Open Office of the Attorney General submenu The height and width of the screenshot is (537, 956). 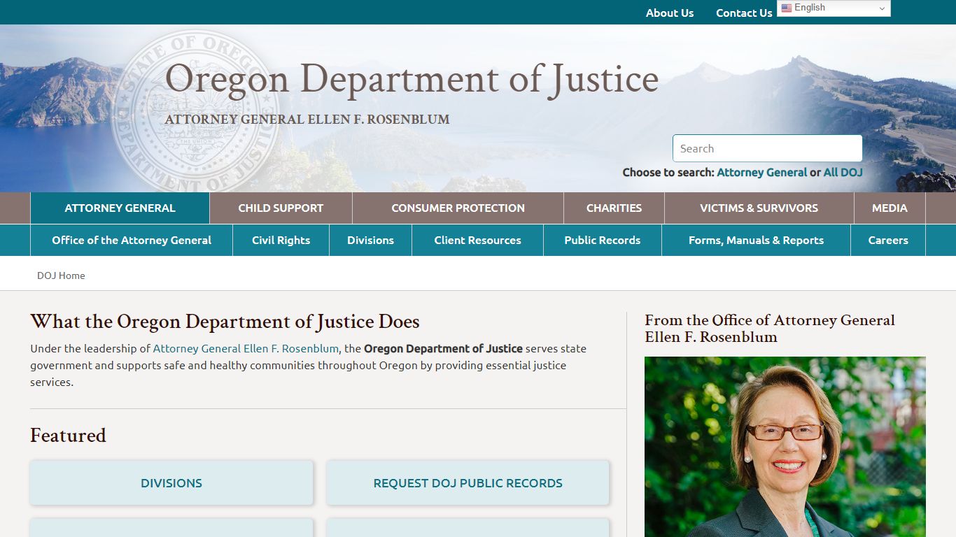(x=132, y=240)
